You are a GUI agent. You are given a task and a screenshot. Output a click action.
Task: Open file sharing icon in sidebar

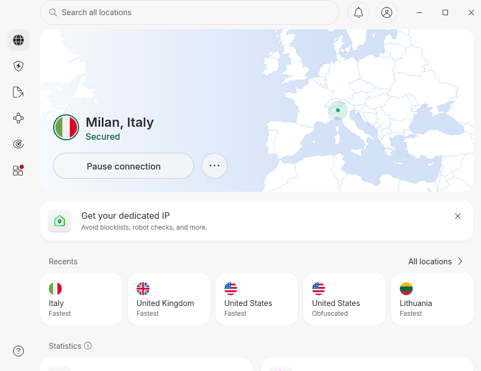[x=18, y=92]
